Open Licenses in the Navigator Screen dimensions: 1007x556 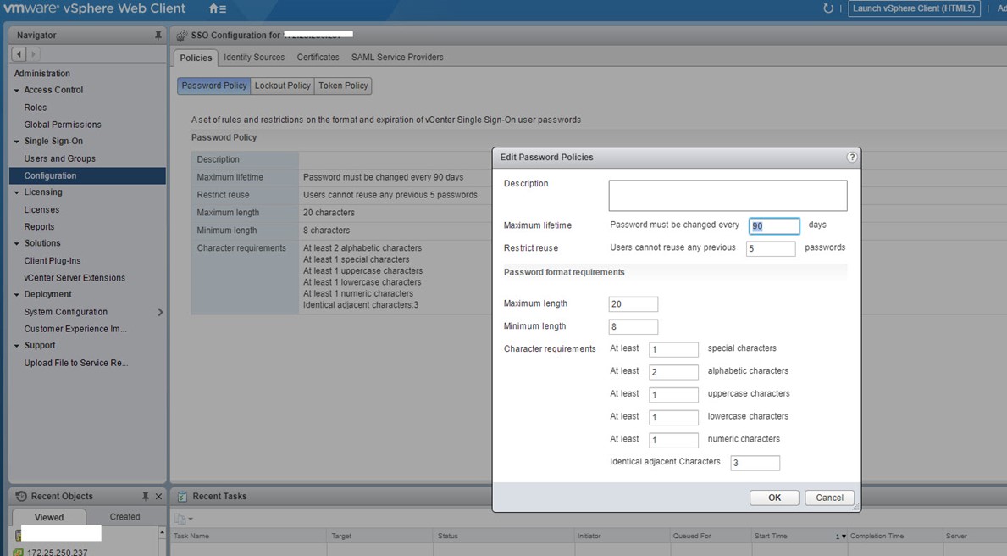(x=41, y=209)
